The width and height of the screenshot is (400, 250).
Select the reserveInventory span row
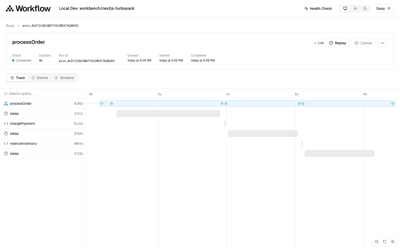coord(42,143)
